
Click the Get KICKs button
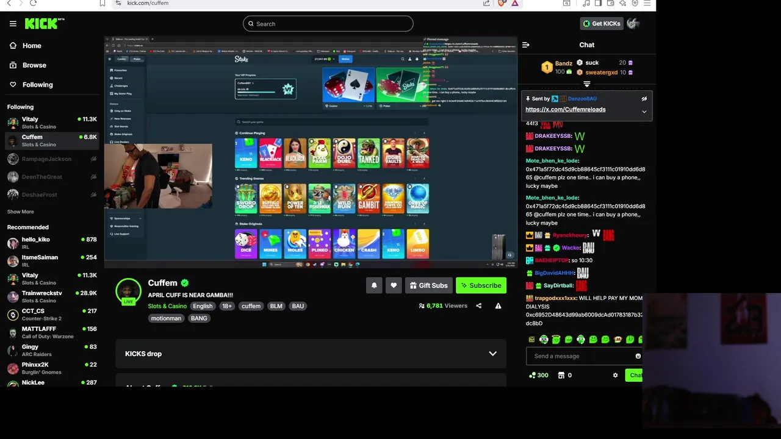(602, 24)
